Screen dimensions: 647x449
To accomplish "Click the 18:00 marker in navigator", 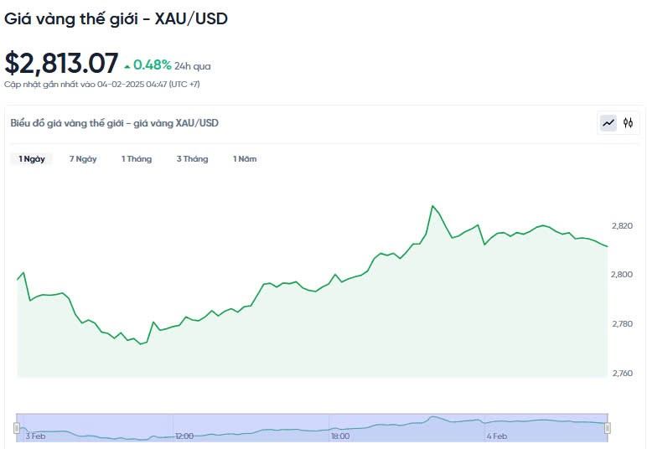I will [340, 436].
